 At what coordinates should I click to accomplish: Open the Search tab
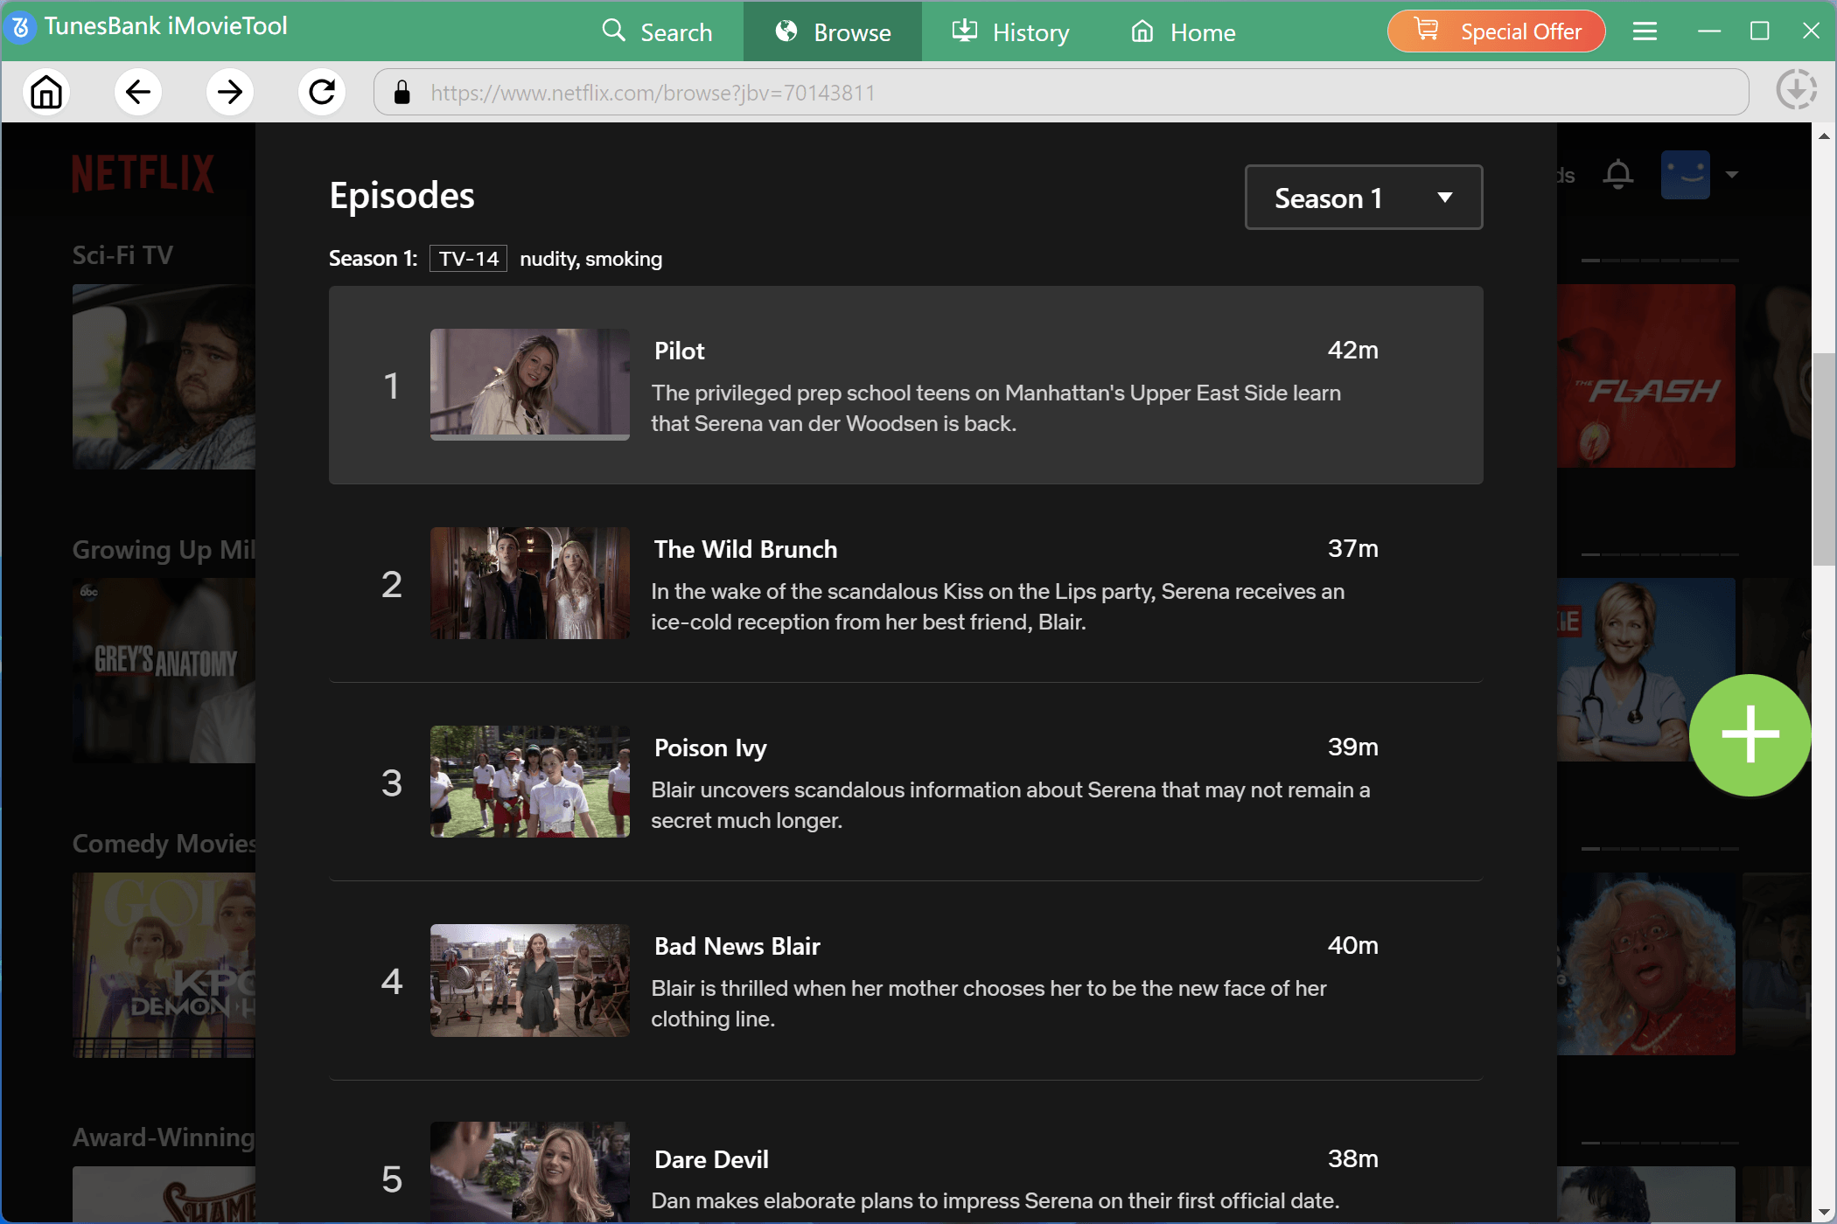(658, 32)
